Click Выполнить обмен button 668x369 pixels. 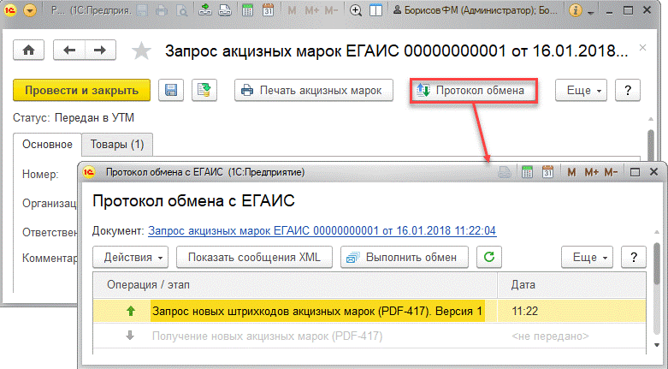[x=405, y=257]
